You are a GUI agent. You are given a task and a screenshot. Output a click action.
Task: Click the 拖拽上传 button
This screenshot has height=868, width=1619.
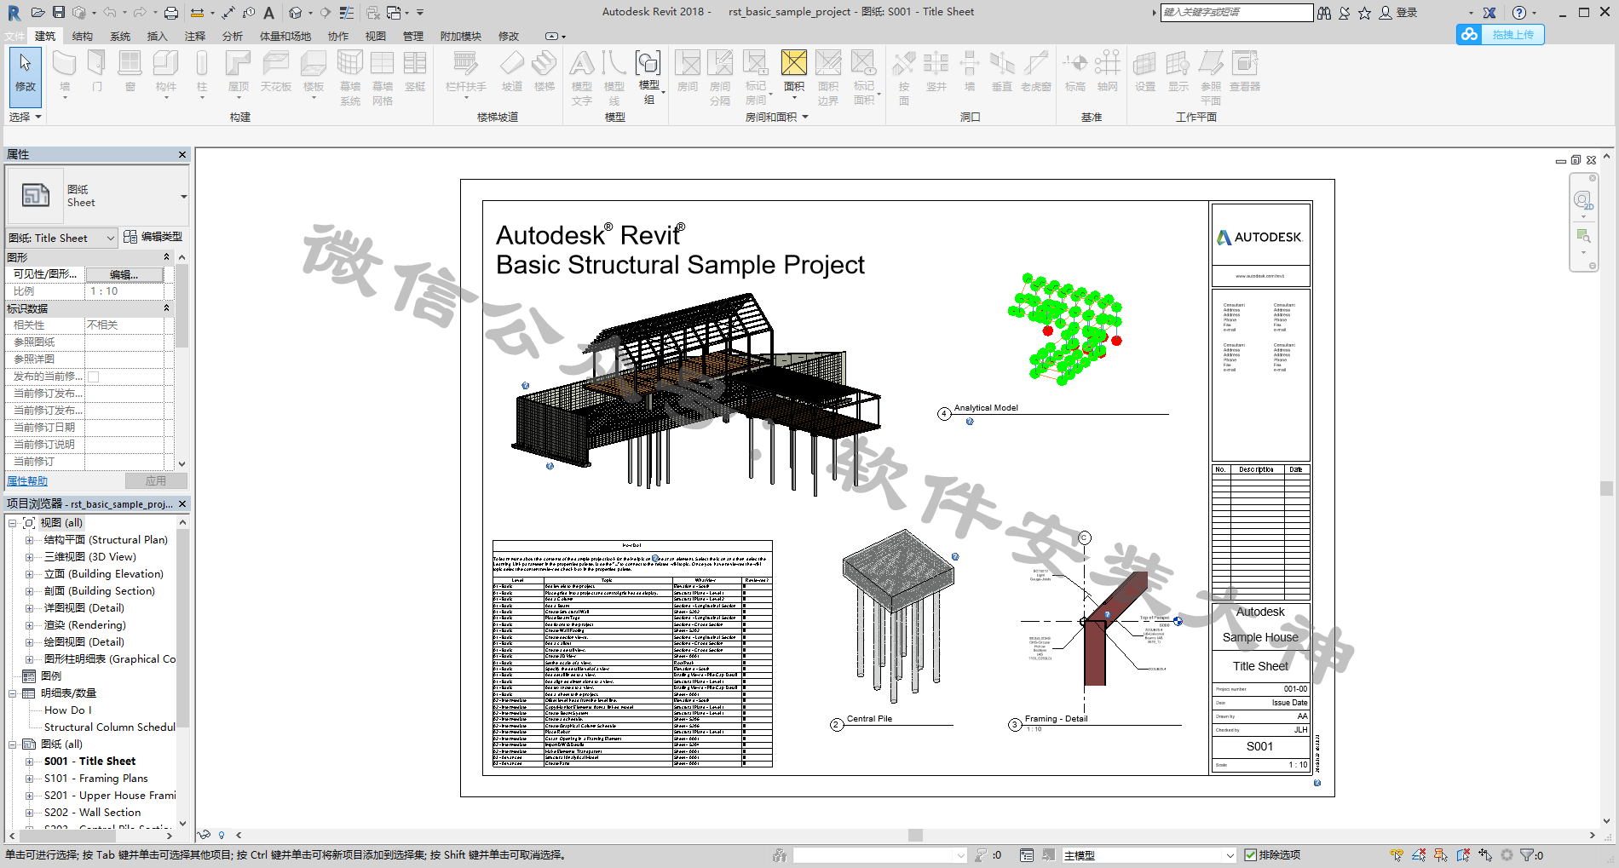pos(1501,34)
